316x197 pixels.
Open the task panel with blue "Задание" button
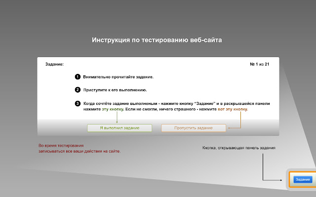coord(303,179)
